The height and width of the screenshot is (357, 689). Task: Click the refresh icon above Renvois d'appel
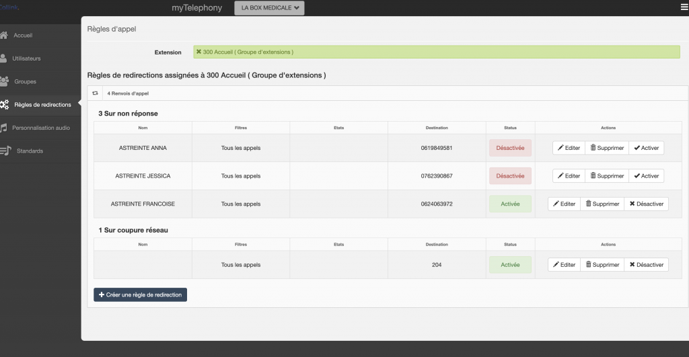95,93
